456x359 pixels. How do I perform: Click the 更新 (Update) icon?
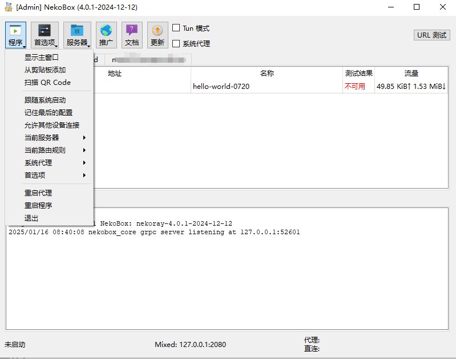158,35
